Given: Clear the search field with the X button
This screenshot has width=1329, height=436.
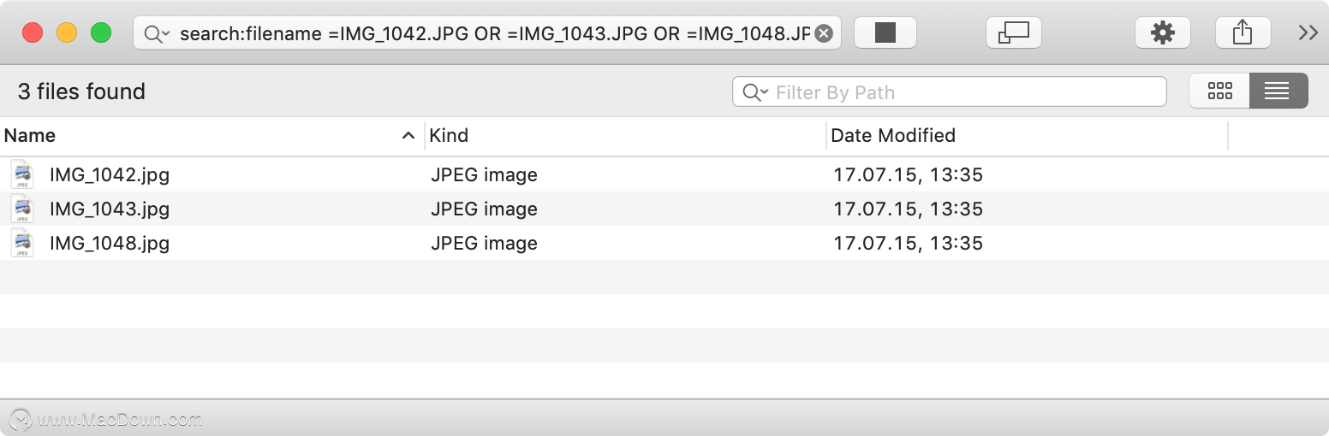Looking at the screenshot, I should 823,33.
